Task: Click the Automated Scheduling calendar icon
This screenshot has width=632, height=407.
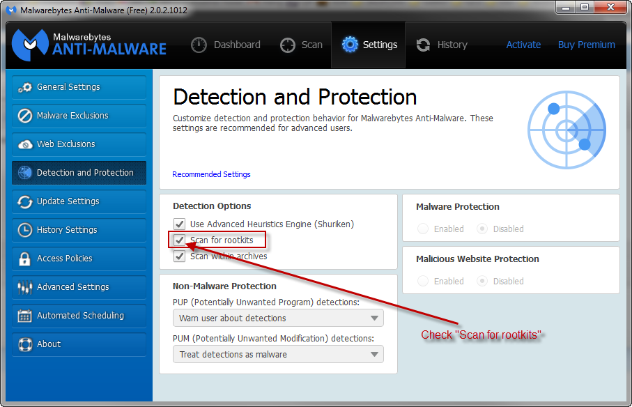Action: coord(24,316)
